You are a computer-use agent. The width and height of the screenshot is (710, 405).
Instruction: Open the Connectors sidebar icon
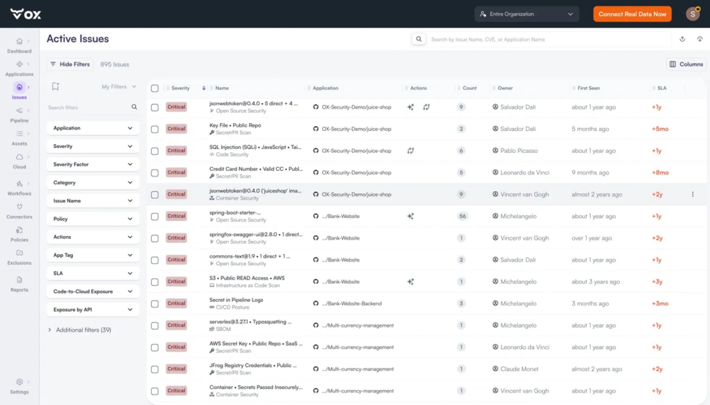[19, 206]
